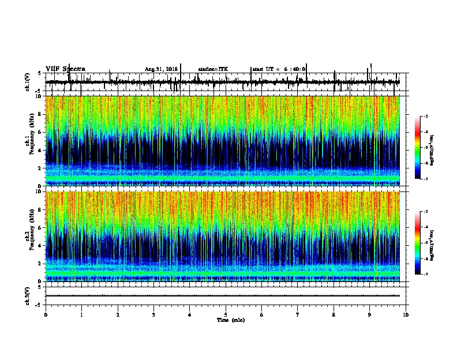Image resolution: width=457 pixels, height=353 pixels.
Task: Click the "-7" label on ch.2 colorbar
Action: [425, 275]
